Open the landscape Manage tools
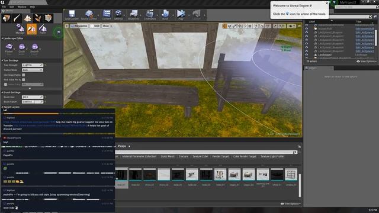Viewport: 379px width, 213px height. [20, 29]
